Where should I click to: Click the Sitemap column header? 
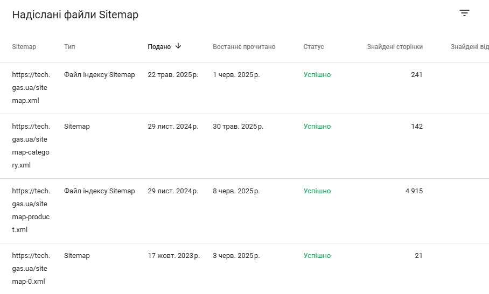click(x=24, y=47)
